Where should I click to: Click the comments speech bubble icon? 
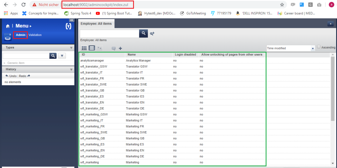(x=114, y=48)
